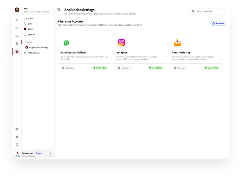The height and width of the screenshot is (179, 242).
Task: Open the notifications bell icon
Action: coord(17,137)
